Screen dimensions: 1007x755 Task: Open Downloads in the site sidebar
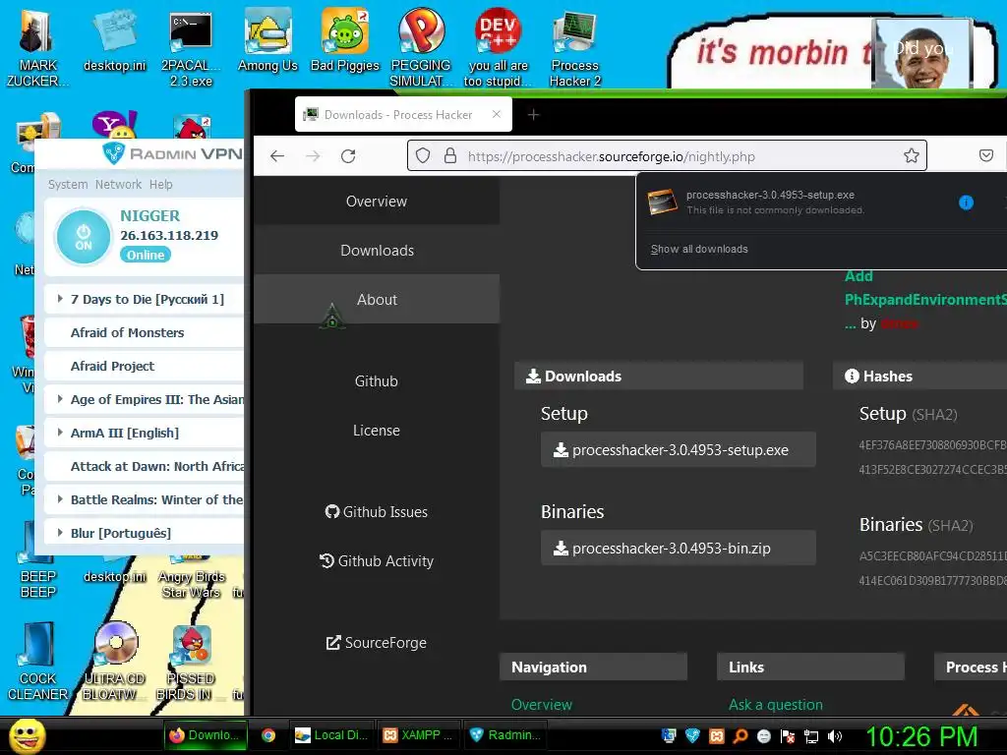tap(377, 251)
